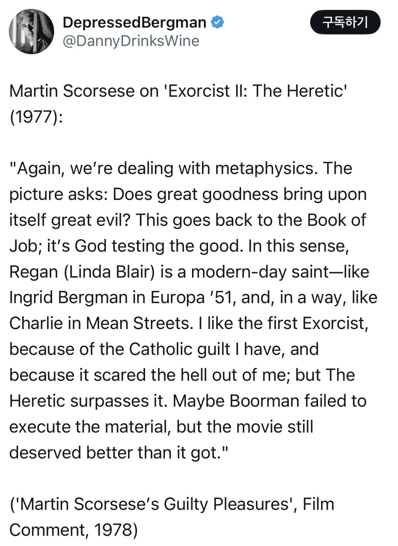The width and height of the screenshot is (398, 546).
Task: Click the phrase 'Book of' in the quote
Action: [337, 220]
